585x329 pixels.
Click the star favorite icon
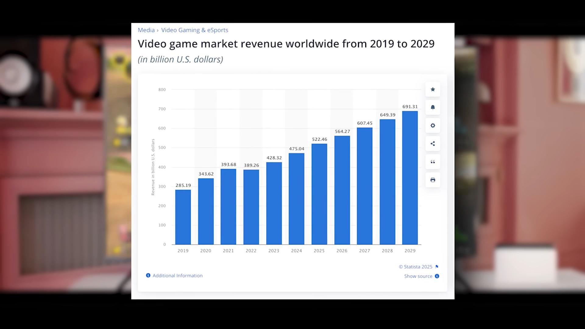(433, 89)
